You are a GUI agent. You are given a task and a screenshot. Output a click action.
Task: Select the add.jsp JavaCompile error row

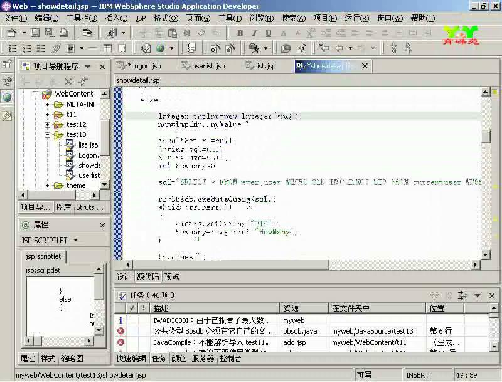pyautogui.click(x=302, y=342)
